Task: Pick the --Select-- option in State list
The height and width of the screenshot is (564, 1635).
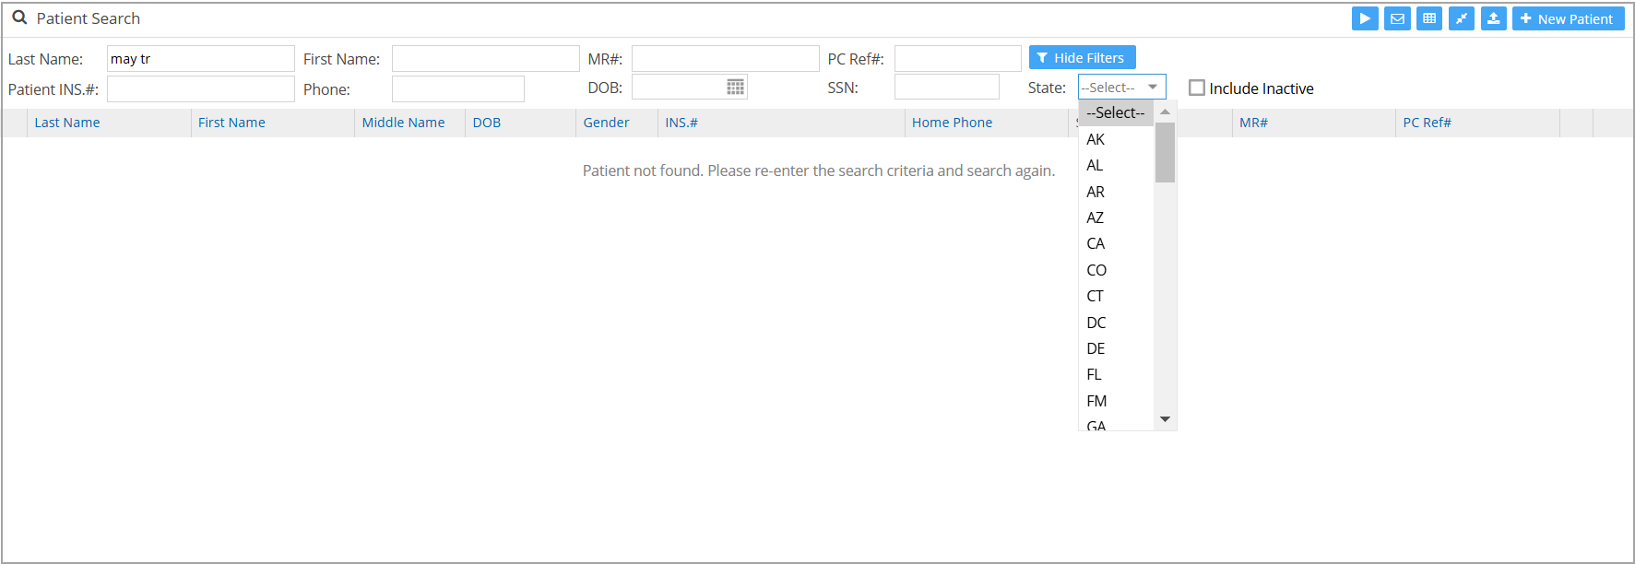Action: [x=1115, y=112]
